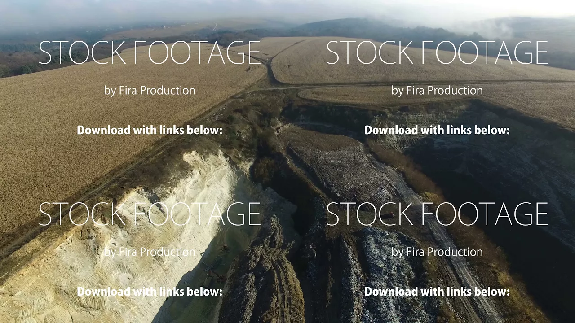Select 'by Fira Production' text over the white sand

coord(150,252)
